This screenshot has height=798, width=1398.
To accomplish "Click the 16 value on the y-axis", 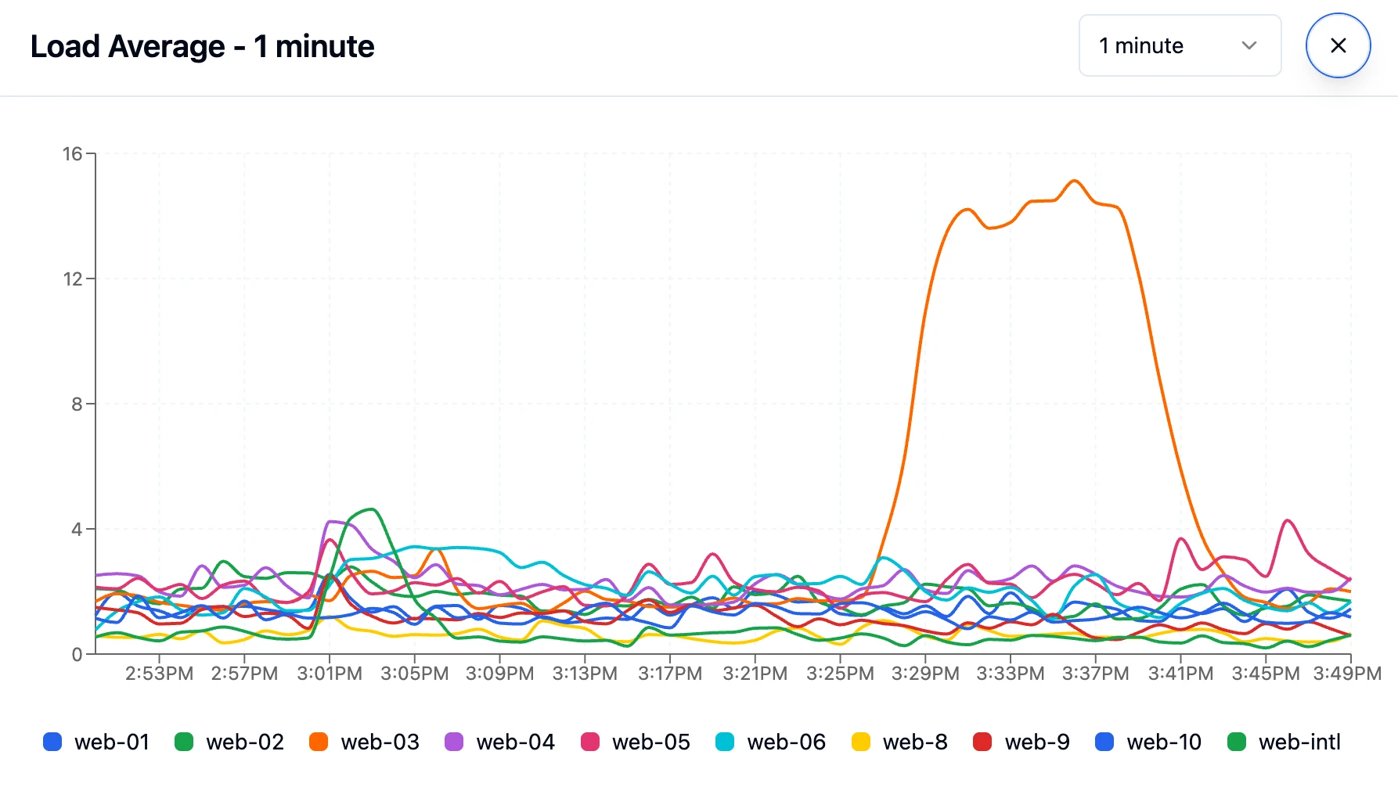I will click(x=73, y=153).
